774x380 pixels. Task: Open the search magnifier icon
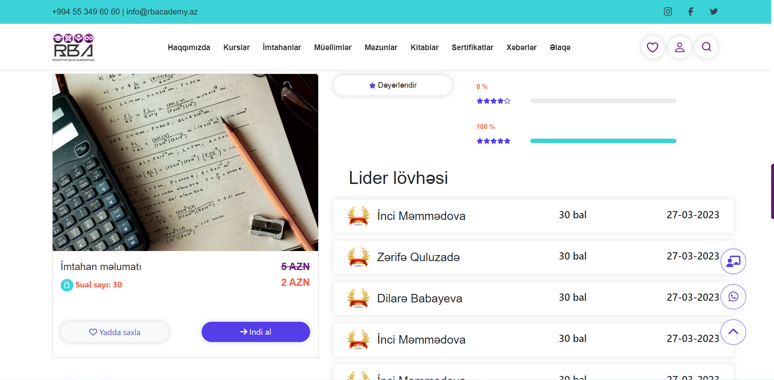(706, 47)
